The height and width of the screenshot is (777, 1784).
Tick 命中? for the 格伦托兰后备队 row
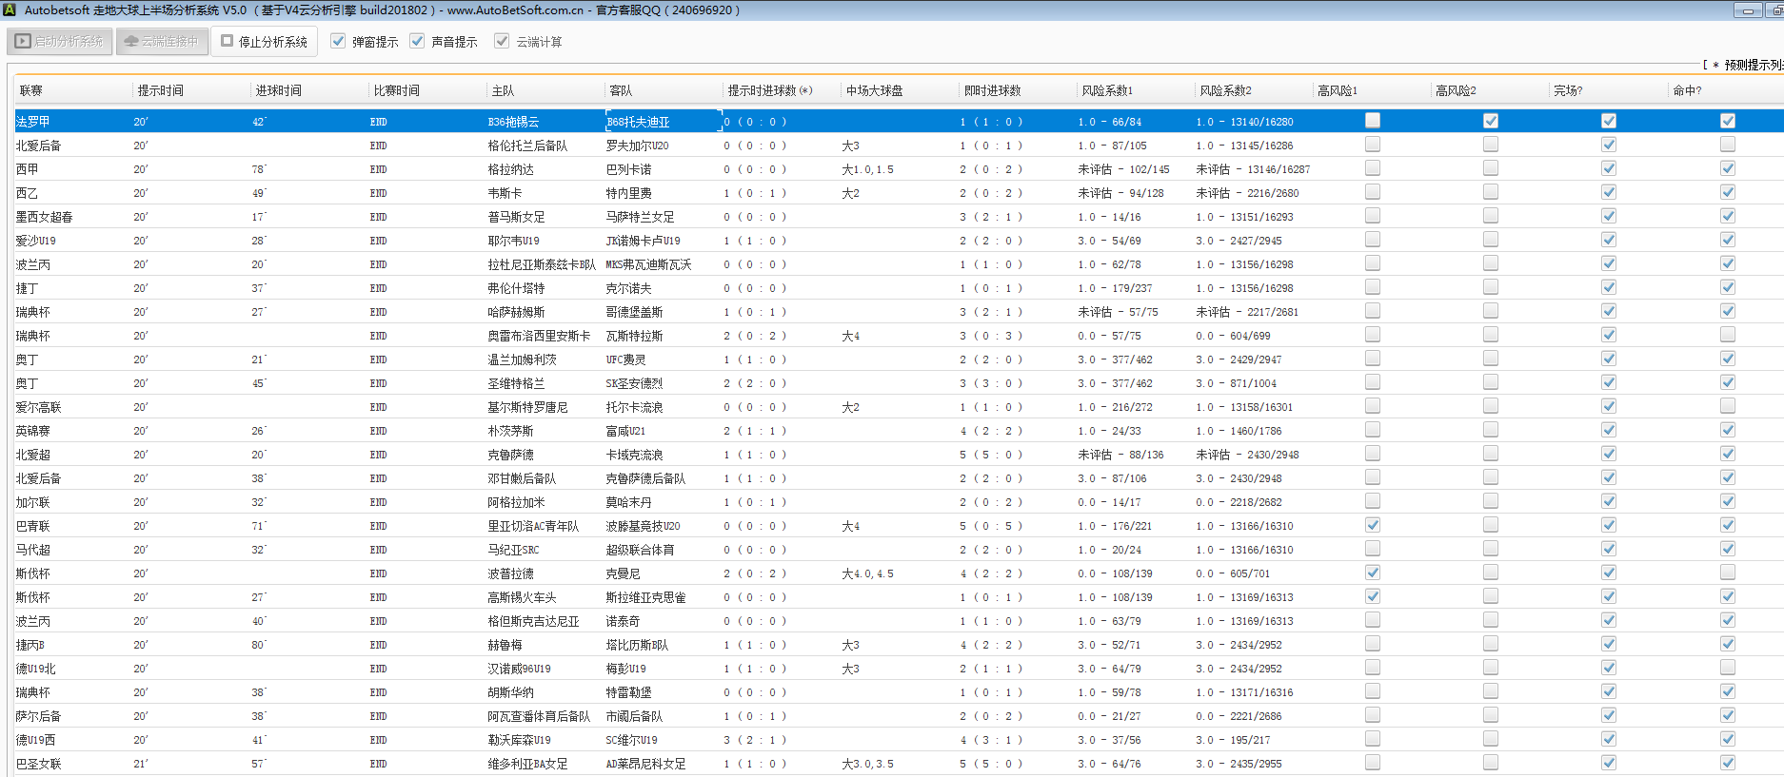pyautogui.click(x=1727, y=145)
